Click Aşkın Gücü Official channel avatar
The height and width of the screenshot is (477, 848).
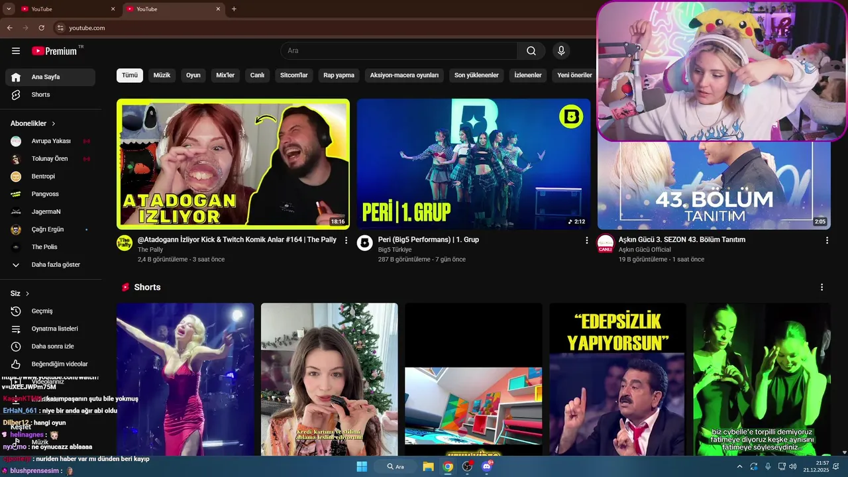coord(606,242)
